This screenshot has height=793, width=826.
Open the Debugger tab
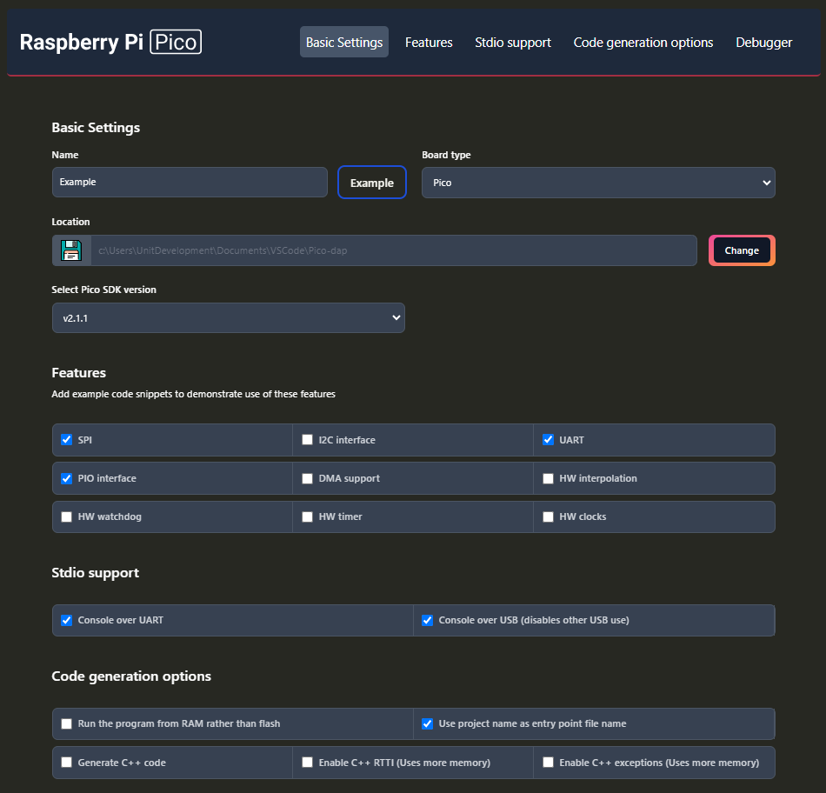coord(763,43)
